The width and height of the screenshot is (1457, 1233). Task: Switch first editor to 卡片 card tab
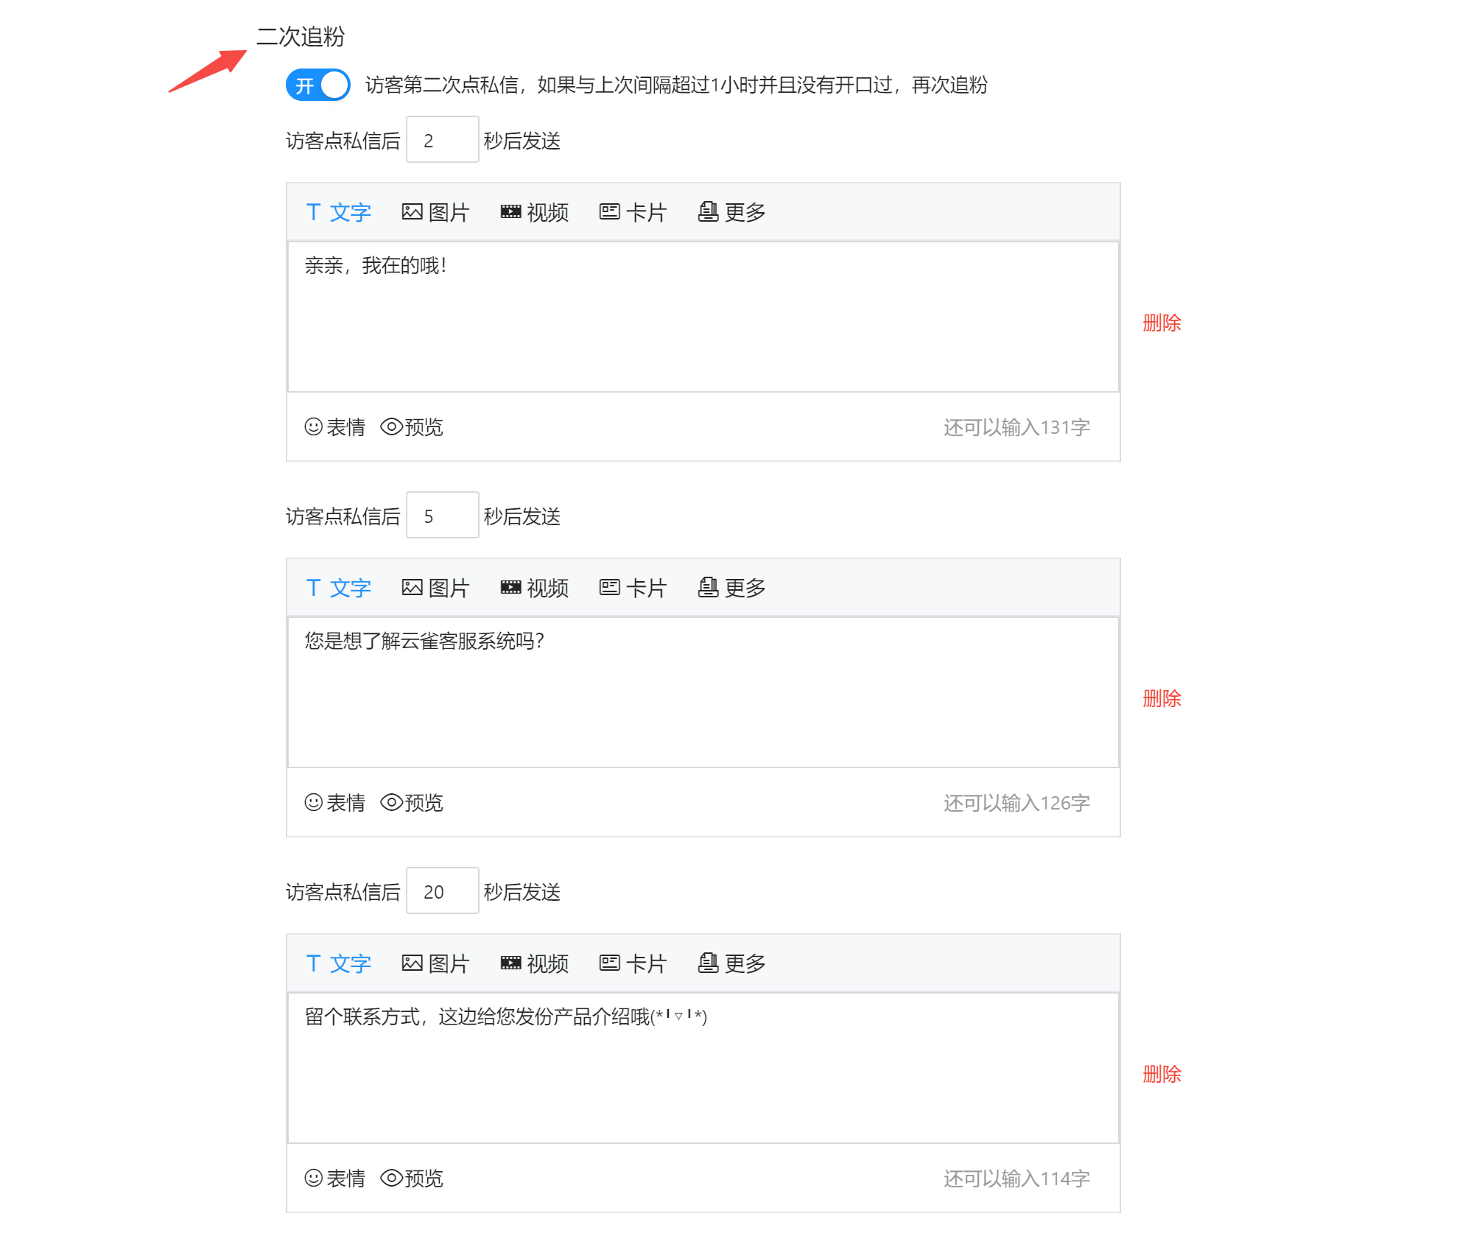pyautogui.click(x=633, y=213)
